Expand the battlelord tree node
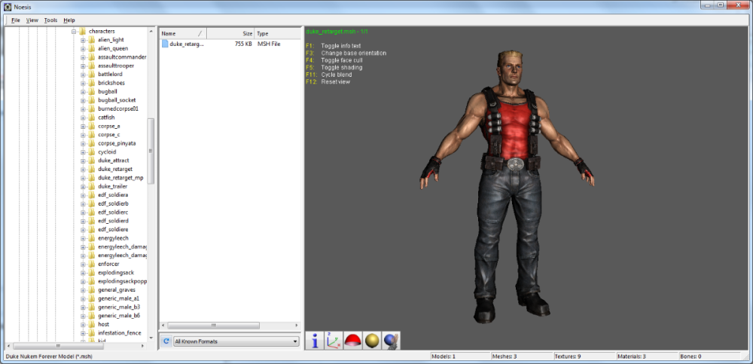753x364 pixels. pos(83,74)
